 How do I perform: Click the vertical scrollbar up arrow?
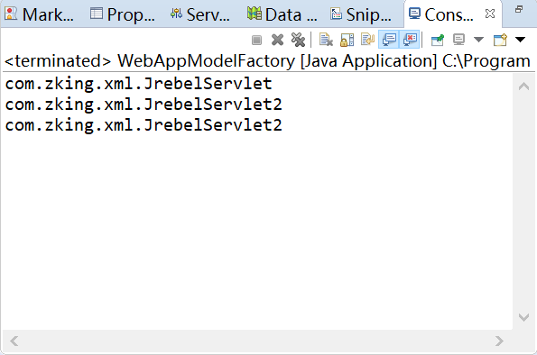point(523,86)
